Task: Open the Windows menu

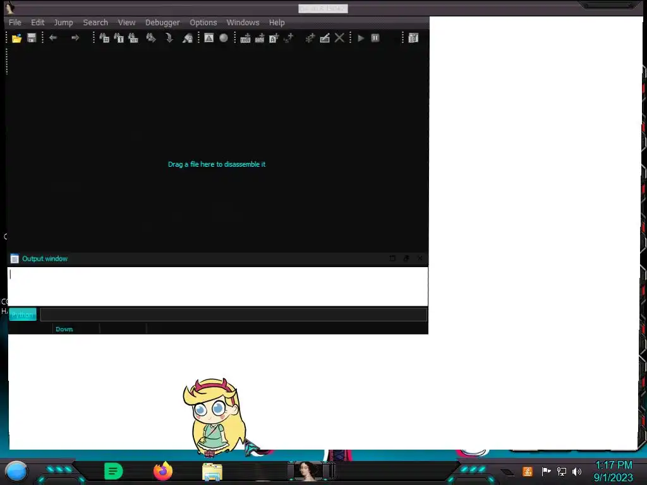Action: (x=243, y=23)
